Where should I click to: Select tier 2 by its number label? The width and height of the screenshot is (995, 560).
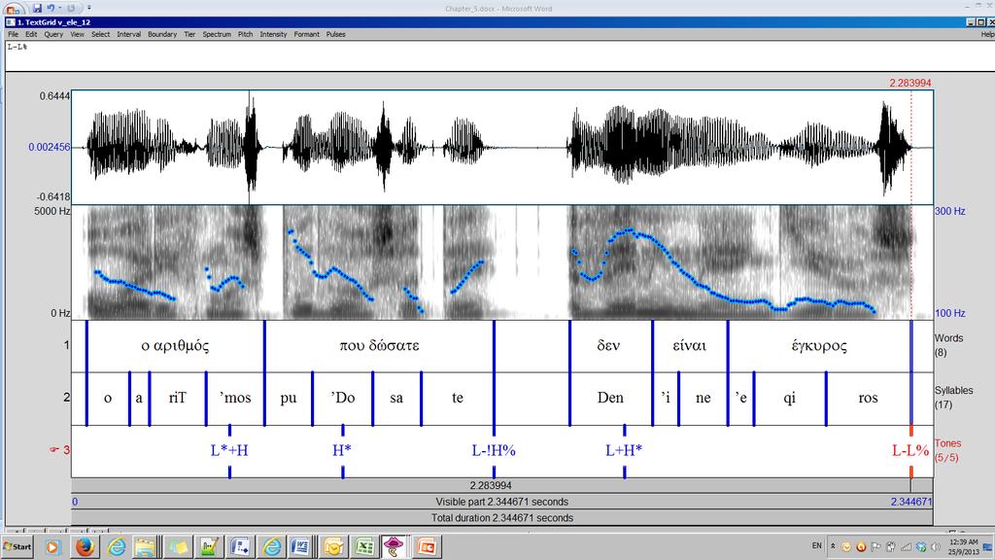tap(66, 398)
